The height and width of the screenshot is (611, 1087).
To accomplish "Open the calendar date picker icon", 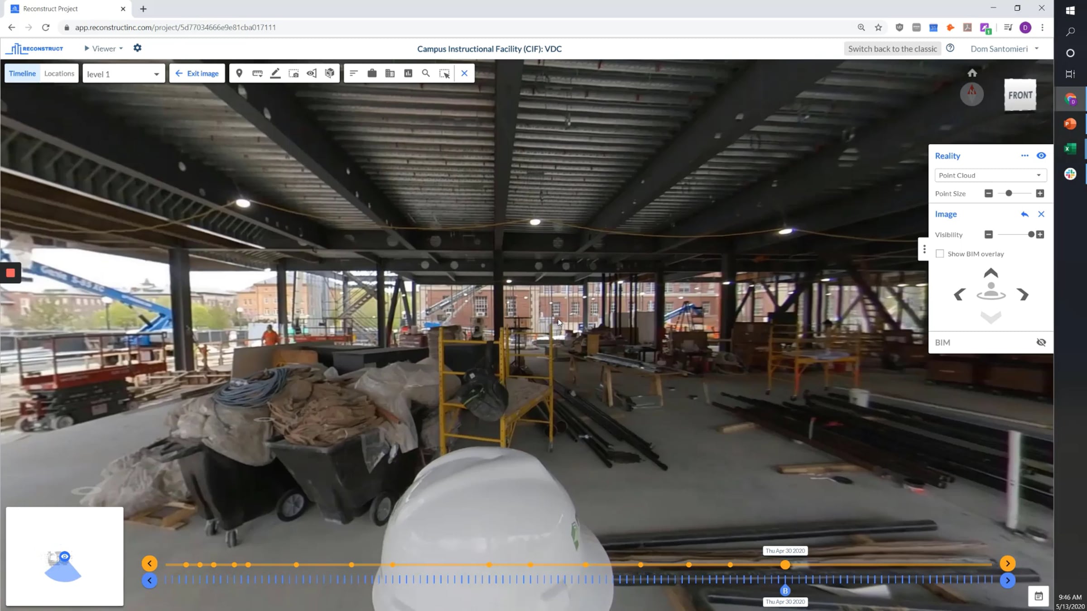I will [x=1039, y=597].
